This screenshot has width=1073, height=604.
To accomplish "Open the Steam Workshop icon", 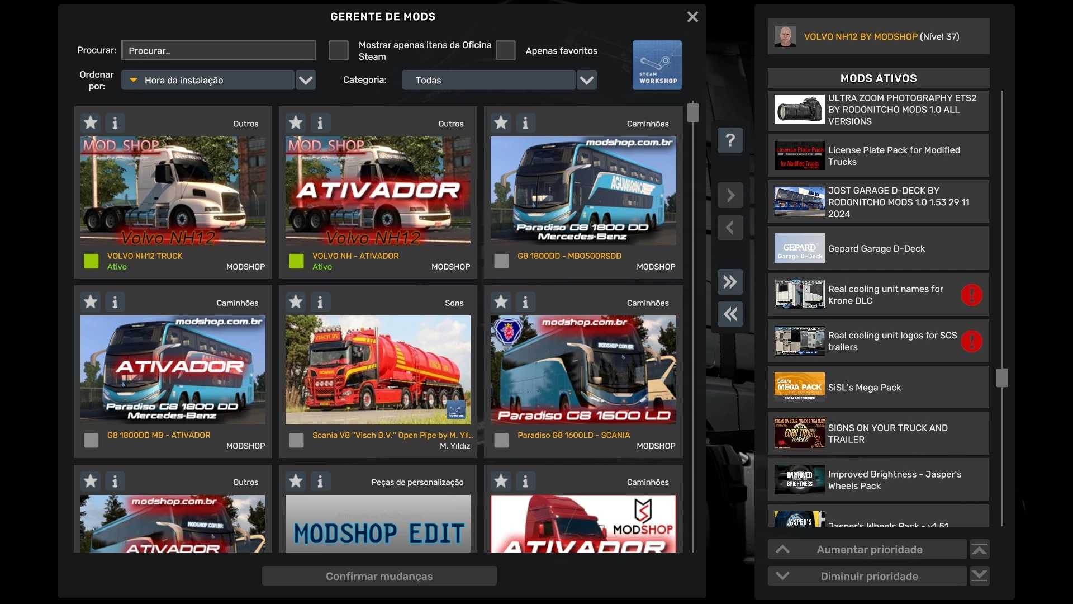I will pos(657,65).
